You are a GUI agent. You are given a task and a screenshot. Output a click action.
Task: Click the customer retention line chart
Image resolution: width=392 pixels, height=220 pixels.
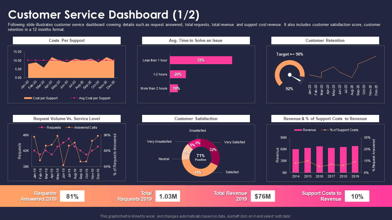pos(343,67)
